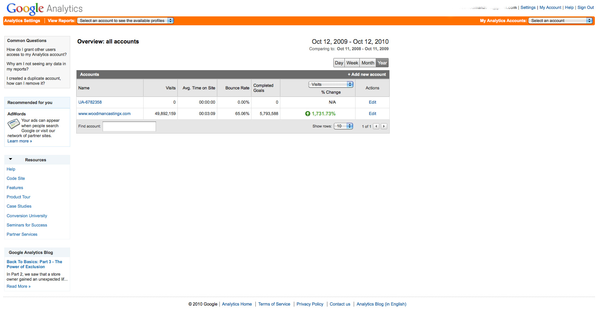Screen dimensions: 597x328
Task: Sign out from top right link
Action: pyautogui.click(x=585, y=7)
